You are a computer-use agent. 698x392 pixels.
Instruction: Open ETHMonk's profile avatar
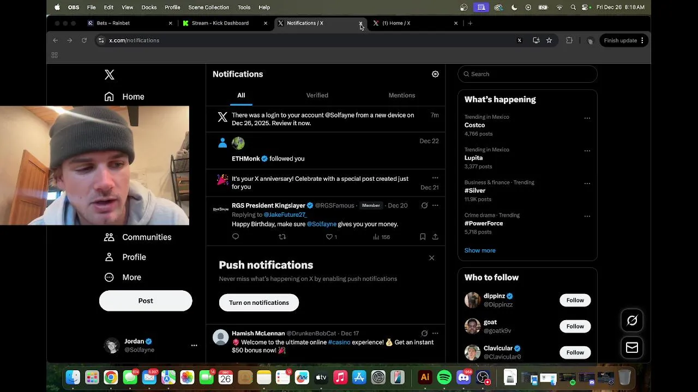238,143
